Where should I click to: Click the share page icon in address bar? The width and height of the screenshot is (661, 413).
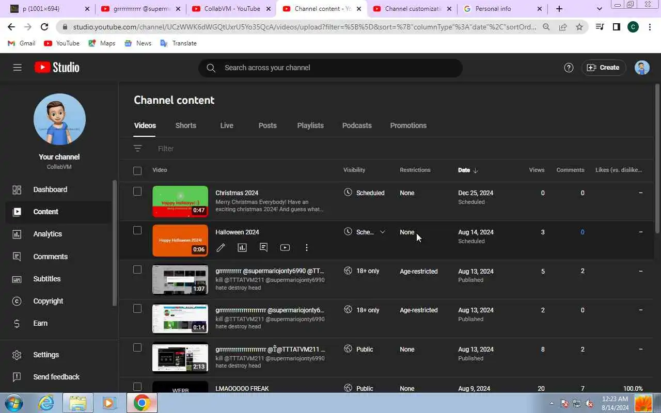click(x=562, y=27)
